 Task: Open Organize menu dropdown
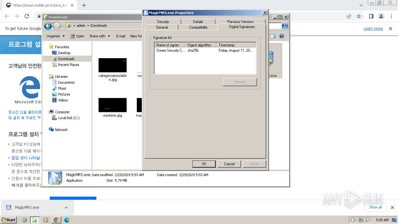click(55, 36)
